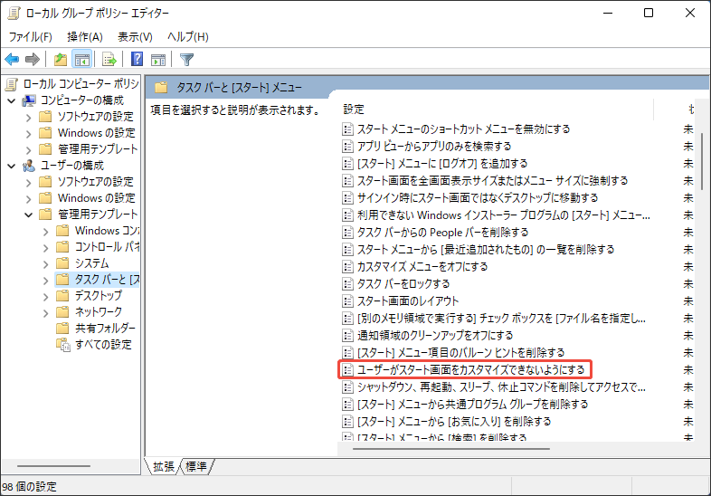This screenshot has width=711, height=496.
Task: Minimize the policy editor window
Action: (x=608, y=13)
